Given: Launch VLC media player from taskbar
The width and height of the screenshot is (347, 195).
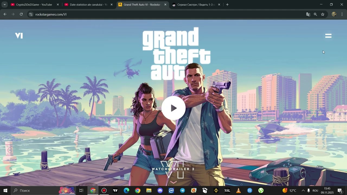Looking at the screenshot, I should pos(239,191).
